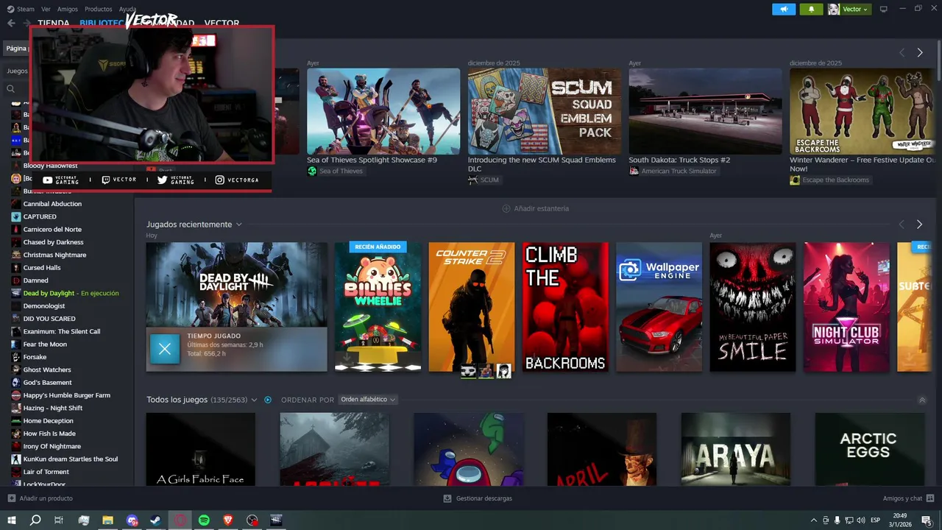The width and height of the screenshot is (942, 530).
Task: Open Climb the Backrooms game cover
Action: tap(565, 307)
